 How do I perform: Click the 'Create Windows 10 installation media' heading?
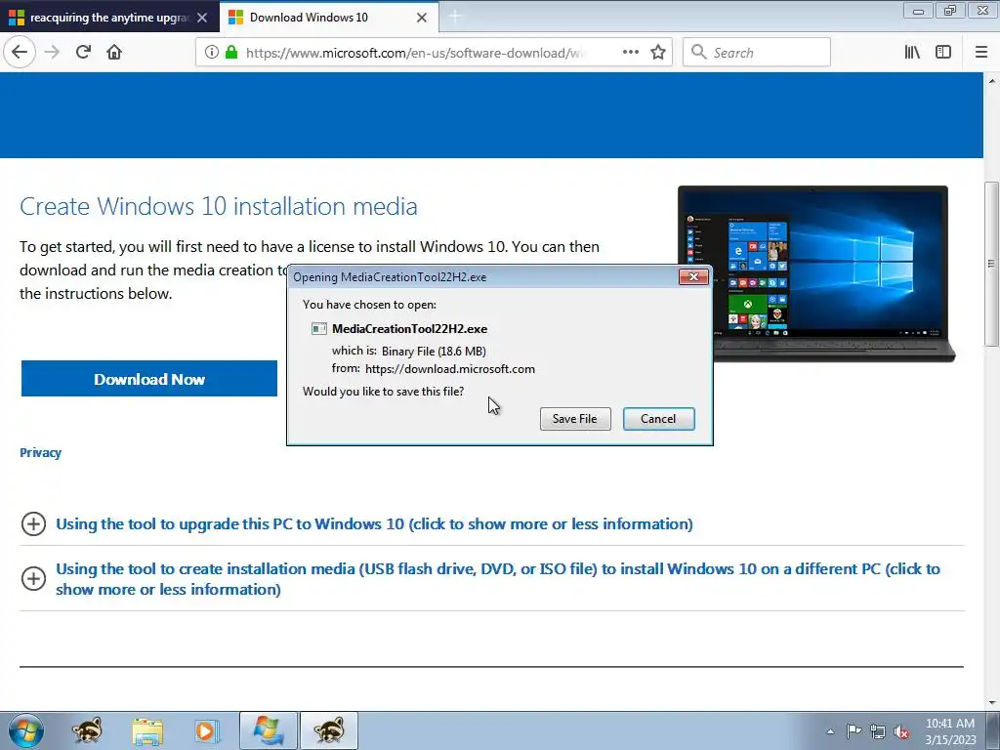click(219, 207)
